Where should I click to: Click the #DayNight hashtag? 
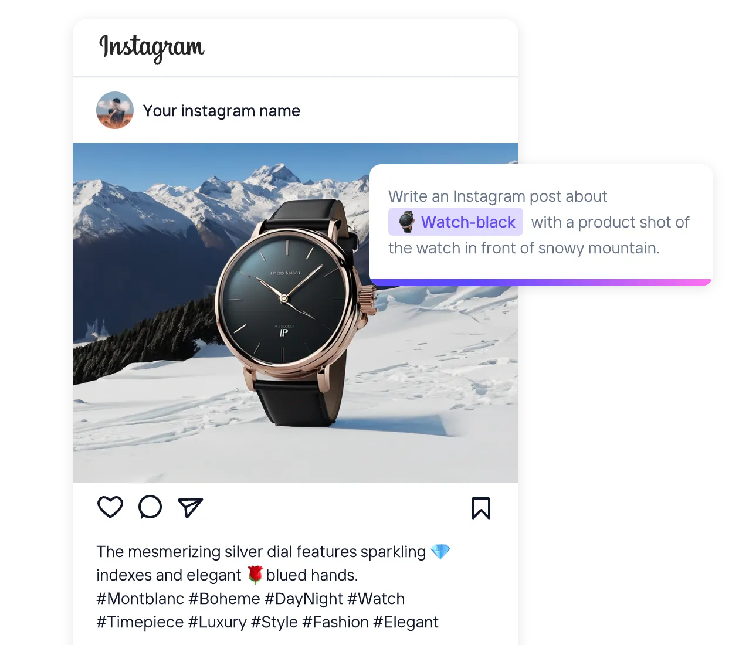[x=304, y=599]
